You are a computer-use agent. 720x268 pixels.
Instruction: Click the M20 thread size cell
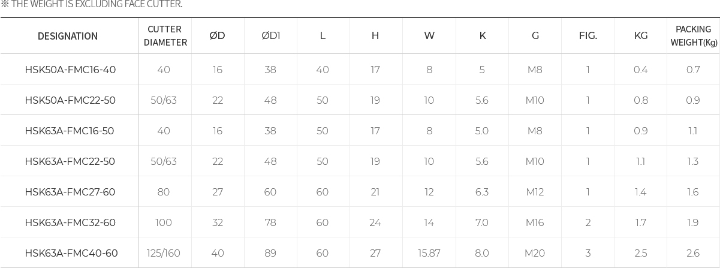tap(534, 254)
